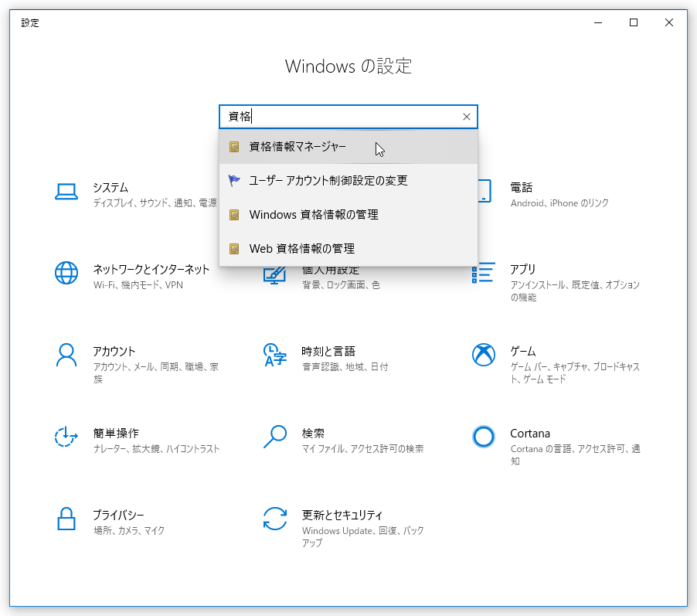Viewport: 697px width, 616px height.
Task: Open the ゲーム category title
Action: [x=522, y=352]
